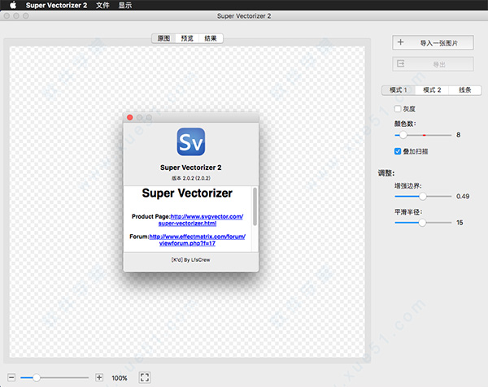Click the zoom in plus icon

coord(99,378)
